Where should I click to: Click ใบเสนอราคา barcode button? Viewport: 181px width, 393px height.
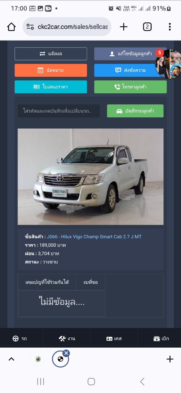click(51, 87)
